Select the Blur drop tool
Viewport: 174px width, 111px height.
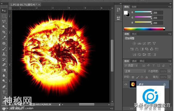4,75
